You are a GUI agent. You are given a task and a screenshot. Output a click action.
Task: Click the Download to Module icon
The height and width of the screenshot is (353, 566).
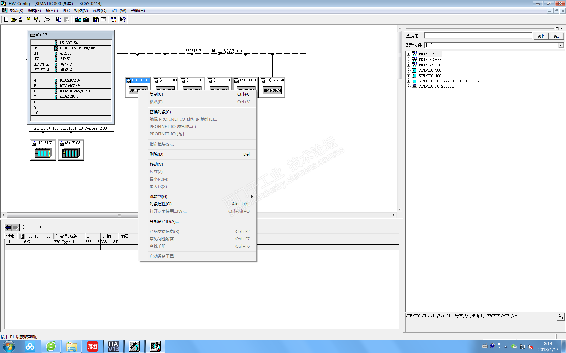pos(78,19)
